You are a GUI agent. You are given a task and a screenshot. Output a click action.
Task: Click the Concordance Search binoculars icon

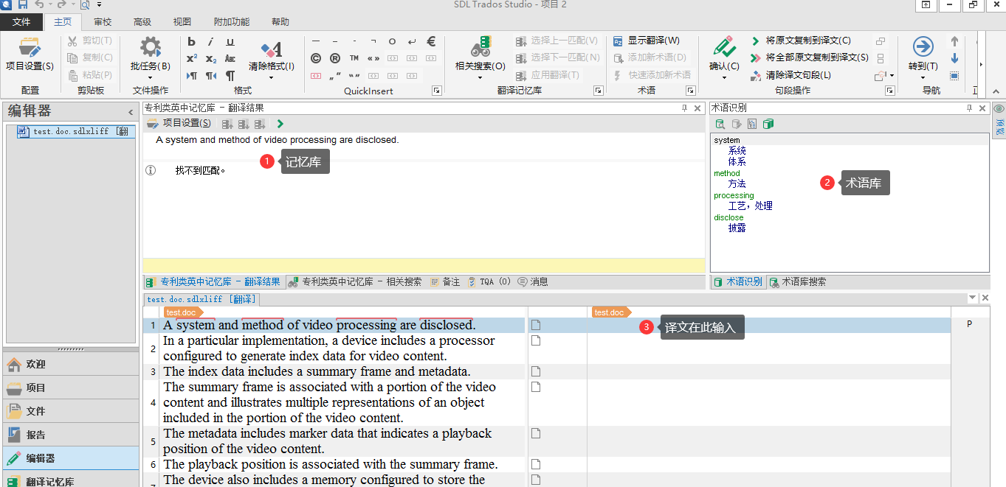tap(480, 49)
